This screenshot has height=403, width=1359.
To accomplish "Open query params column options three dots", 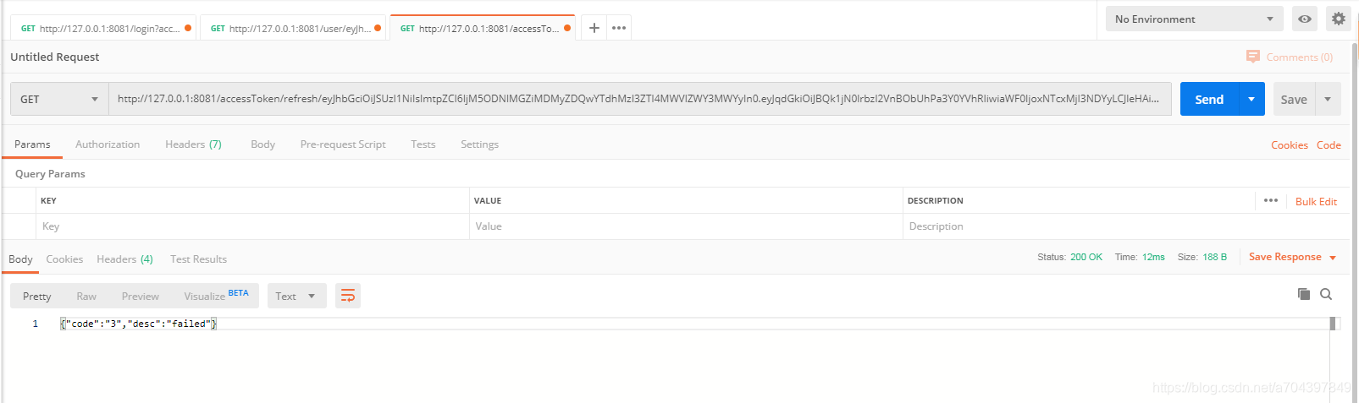I will (x=1271, y=200).
